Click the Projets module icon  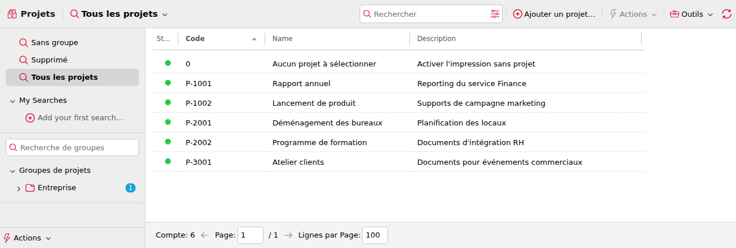pyautogui.click(x=12, y=14)
